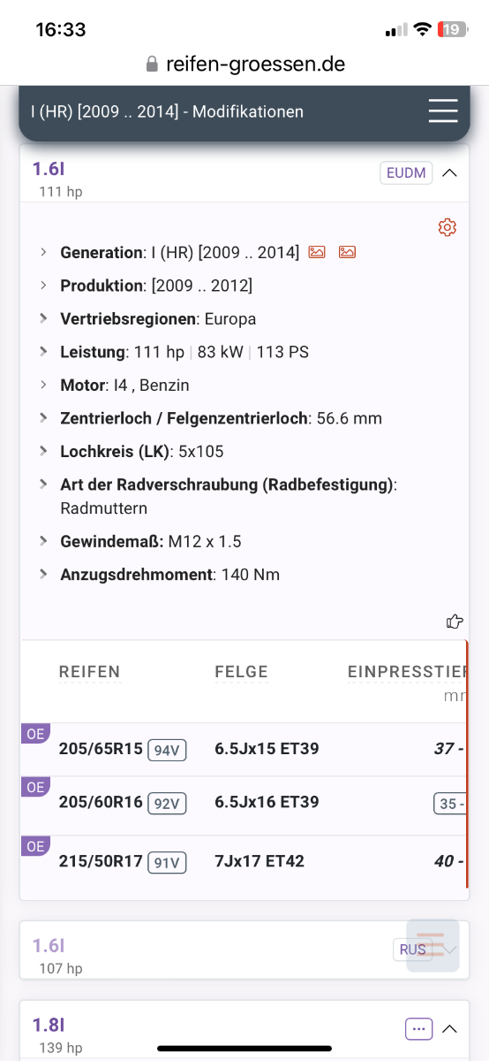Click the ellipsis badge on 1.8l
This screenshot has width=489, height=1061.
click(x=419, y=1028)
